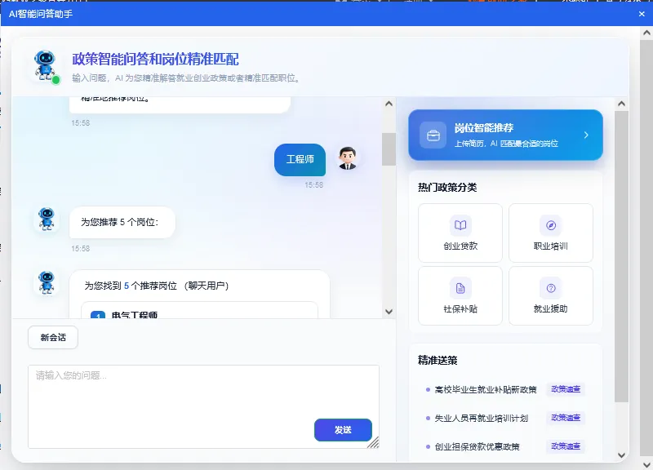
Task: Click the AI智能问答助手 title bar text
Action: pos(41,14)
